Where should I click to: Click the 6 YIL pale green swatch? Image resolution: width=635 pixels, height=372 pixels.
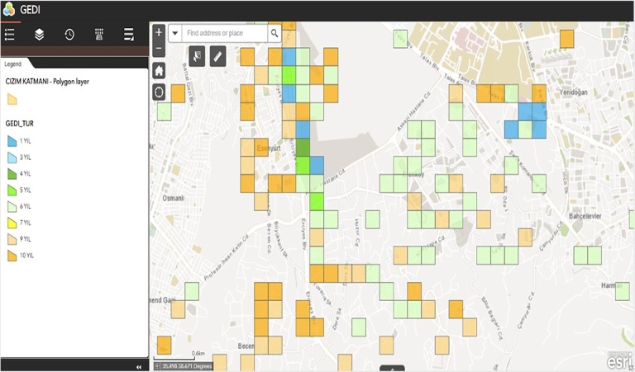pyautogui.click(x=12, y=206)
